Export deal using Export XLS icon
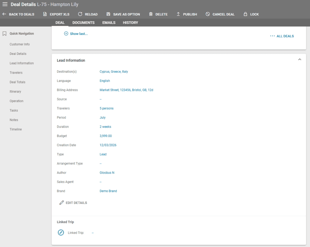Image resolution: width=310 pixels, height=247 pixels. [45, 14]
